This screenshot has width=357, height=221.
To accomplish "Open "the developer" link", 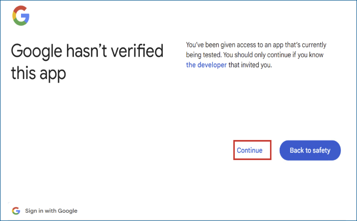I will (206, 64).
